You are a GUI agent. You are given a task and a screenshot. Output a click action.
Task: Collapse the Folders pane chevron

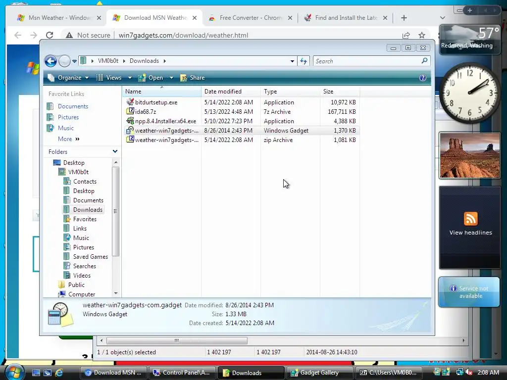[115, 151]
